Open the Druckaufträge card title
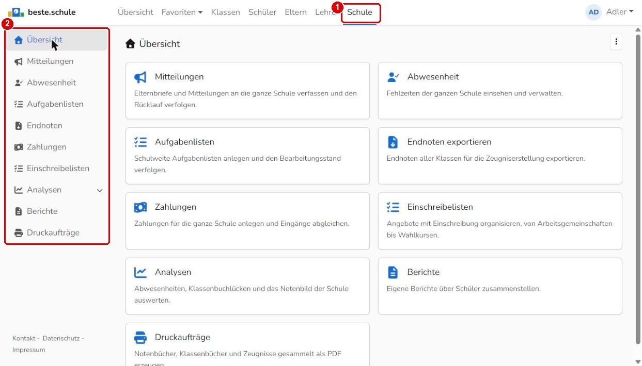The width and height of the screenshot is (642, 366). pyautogui.click(x=182, y=338)
